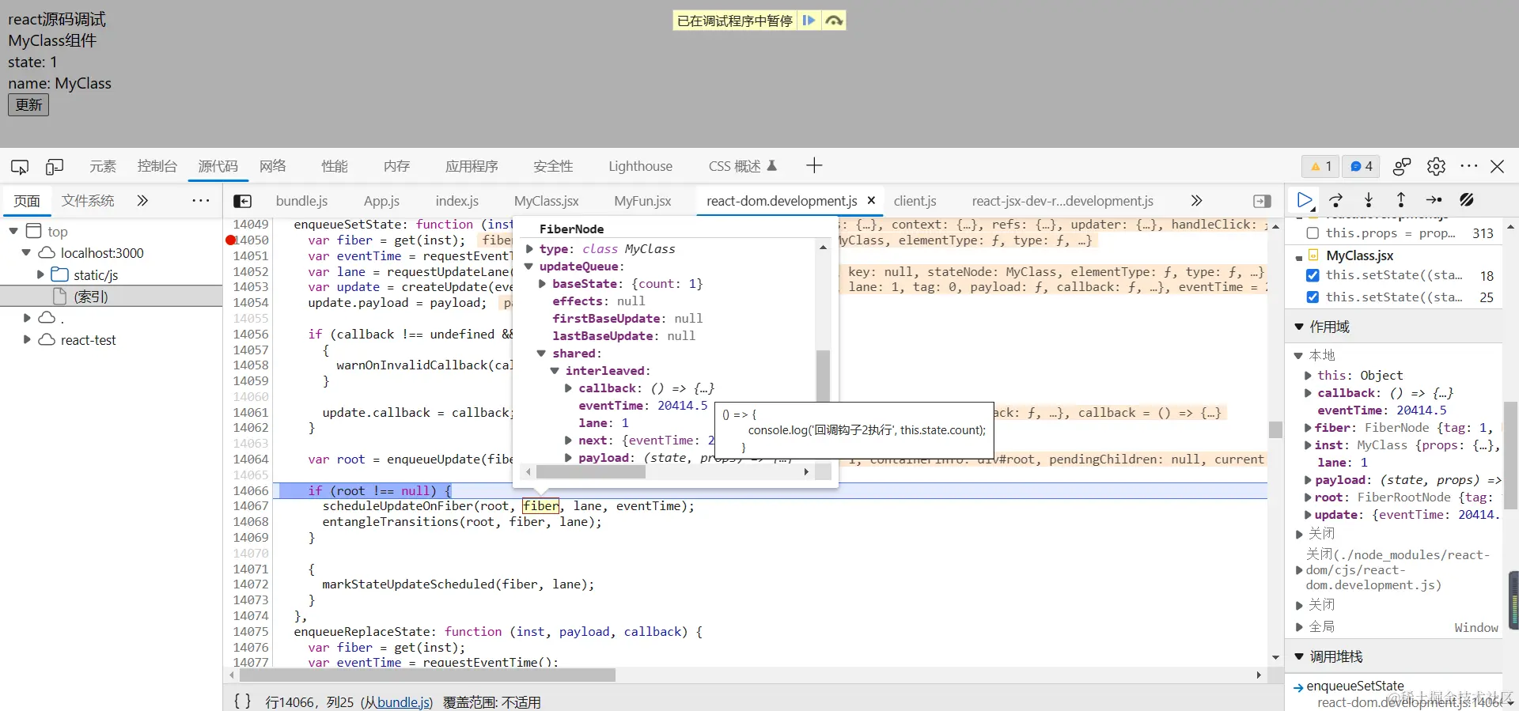Viewport: 1519px width, 711px height.
Task: Expand the fiber variable in scope
Action: pyautogui.click(x=1308, y=428)
